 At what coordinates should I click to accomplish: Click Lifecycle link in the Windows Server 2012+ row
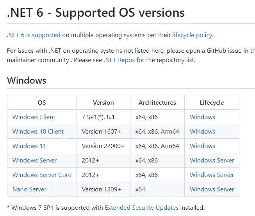tap(212, 160)
